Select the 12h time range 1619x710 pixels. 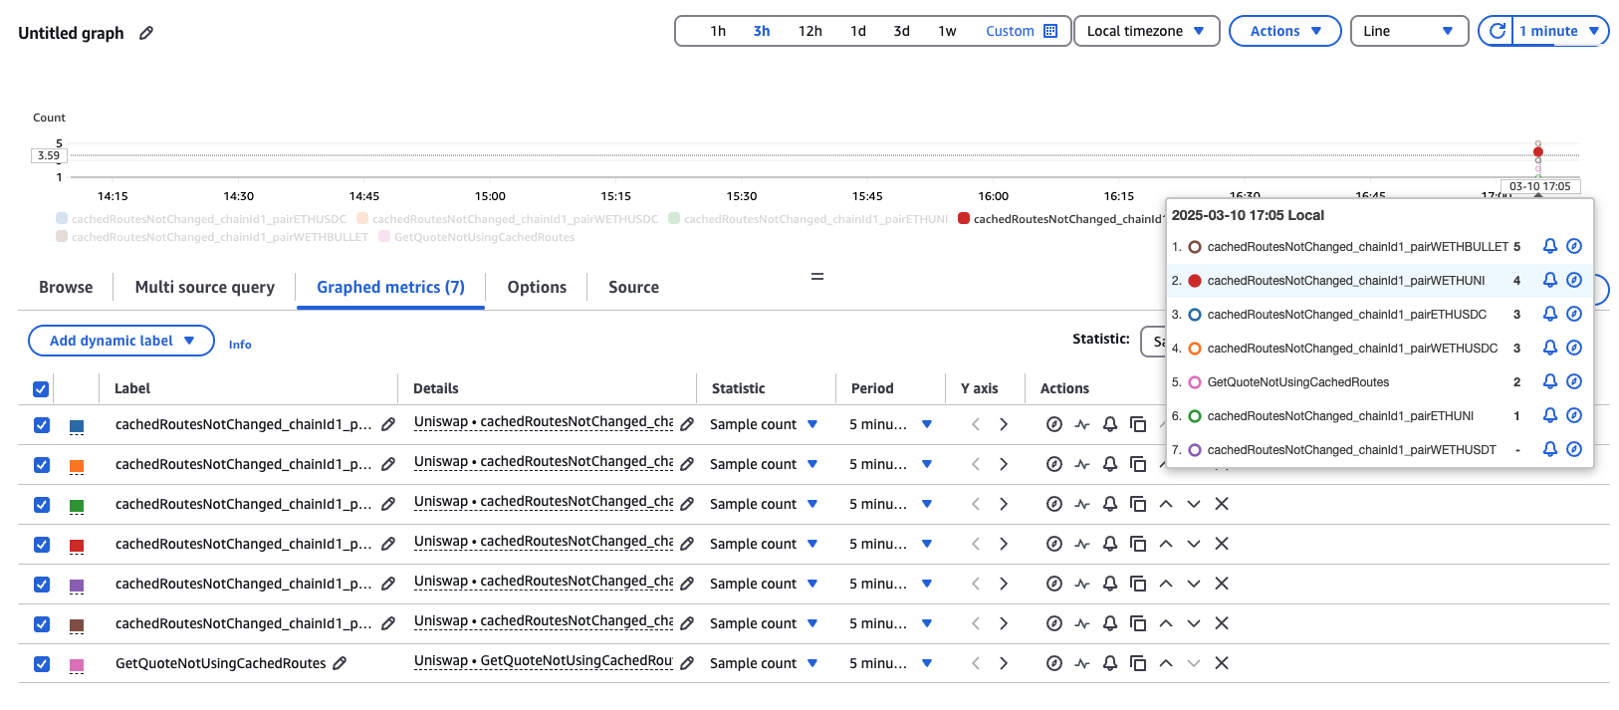[x=809, y=31]
